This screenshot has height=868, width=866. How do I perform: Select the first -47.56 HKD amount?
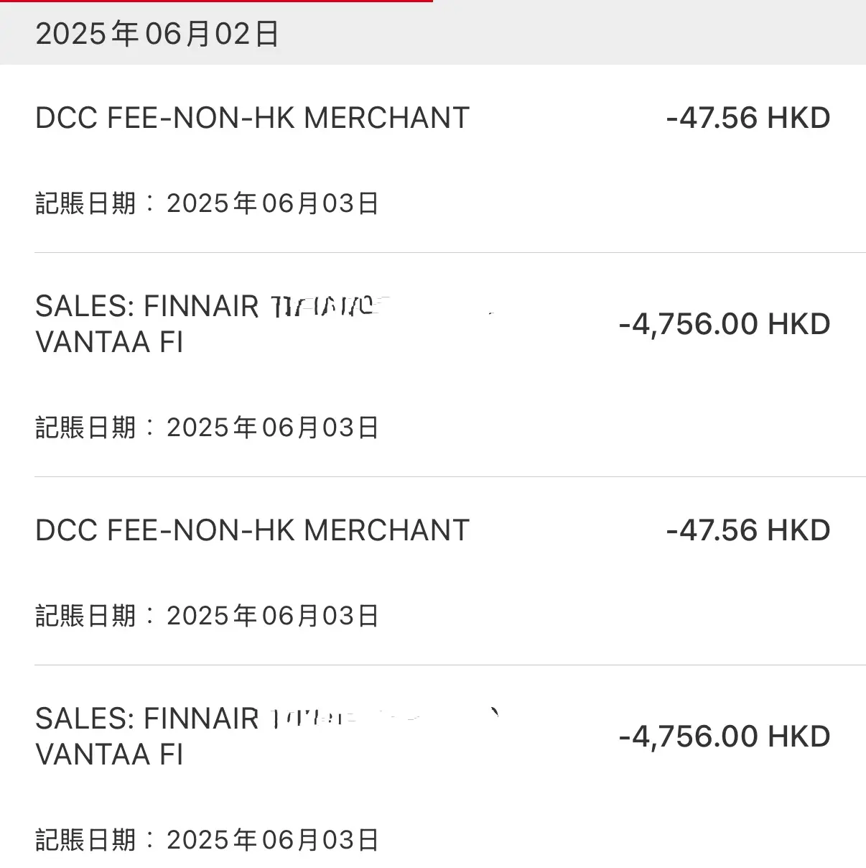coord(748,118)
